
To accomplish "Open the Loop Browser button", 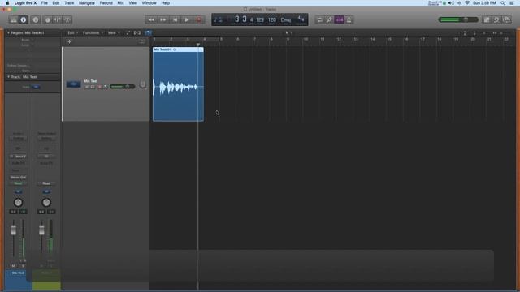I will [x=496, y=19].
